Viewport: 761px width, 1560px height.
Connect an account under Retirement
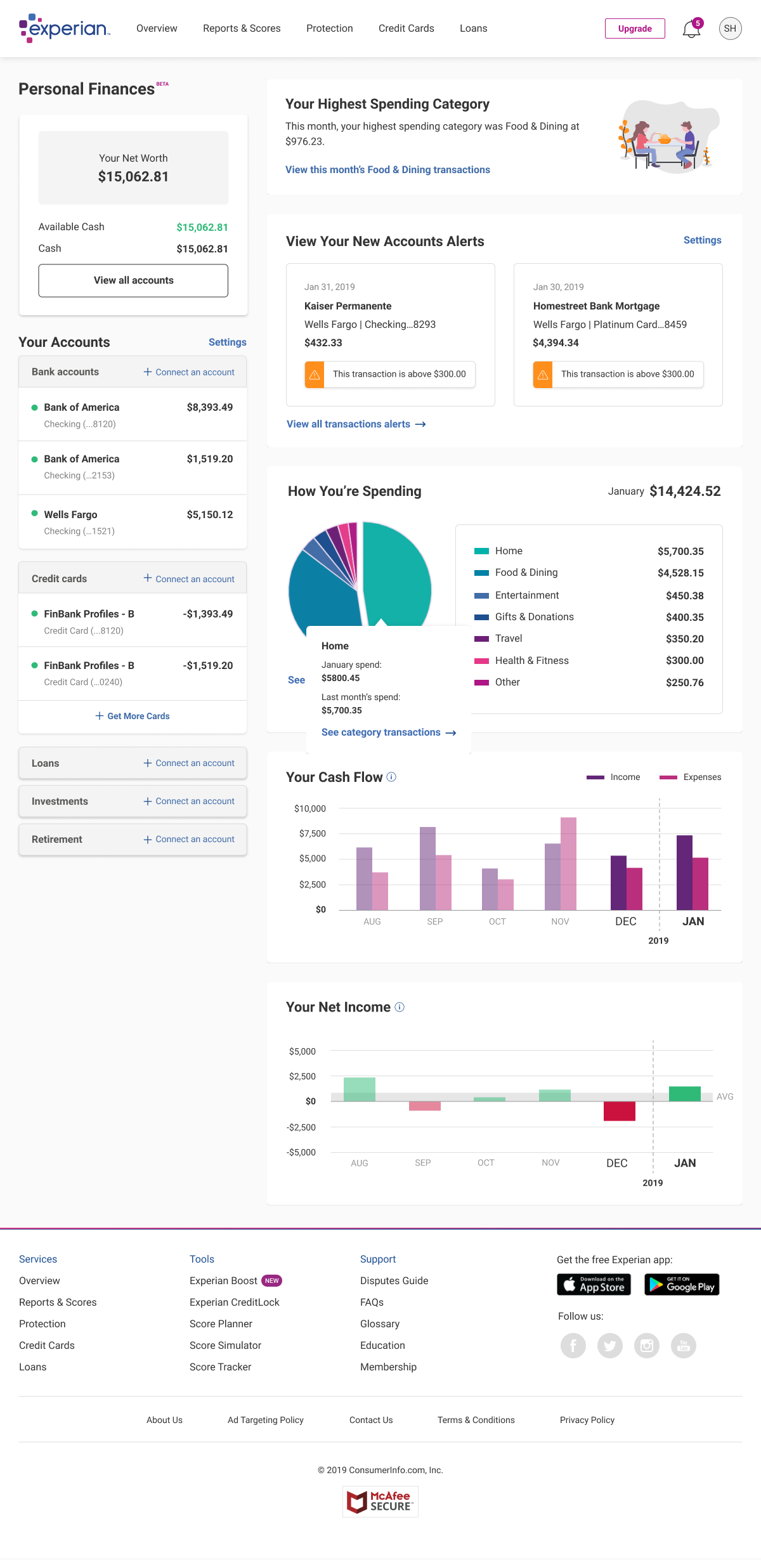pyautogui.click(x=189, y=839)
